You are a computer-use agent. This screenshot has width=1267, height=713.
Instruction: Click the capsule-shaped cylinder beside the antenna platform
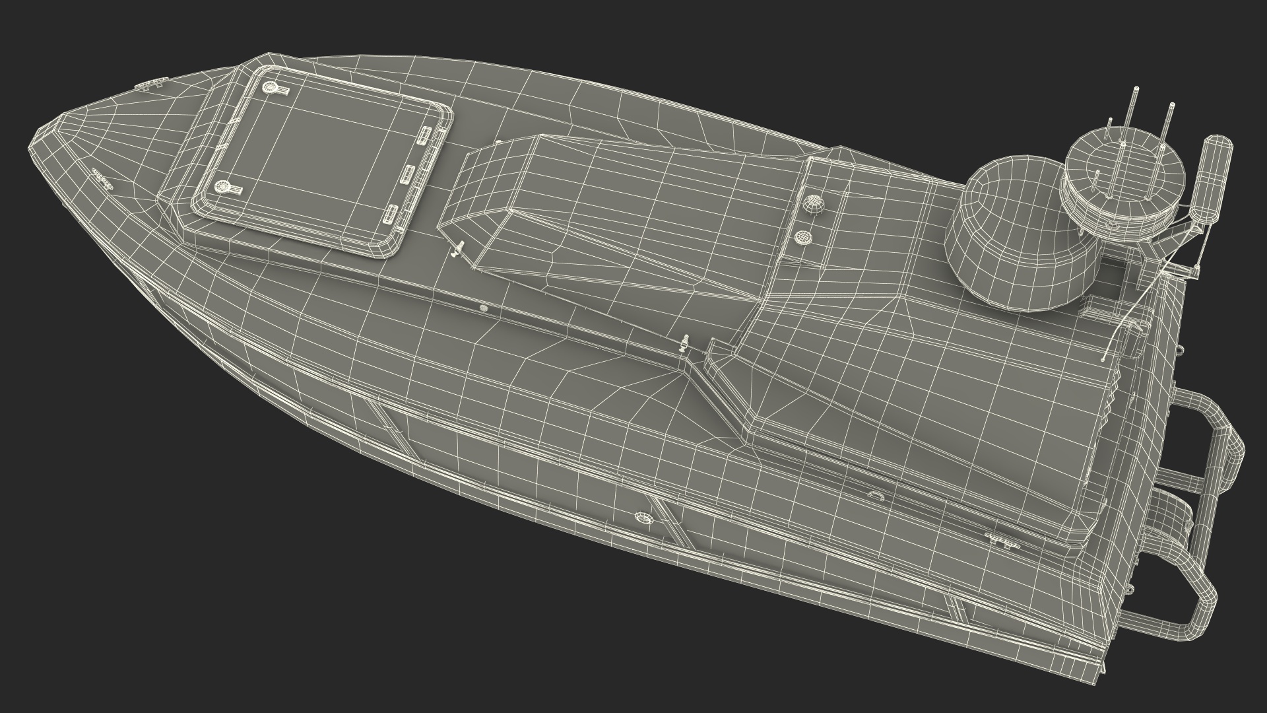click(x=1211, y=178)
